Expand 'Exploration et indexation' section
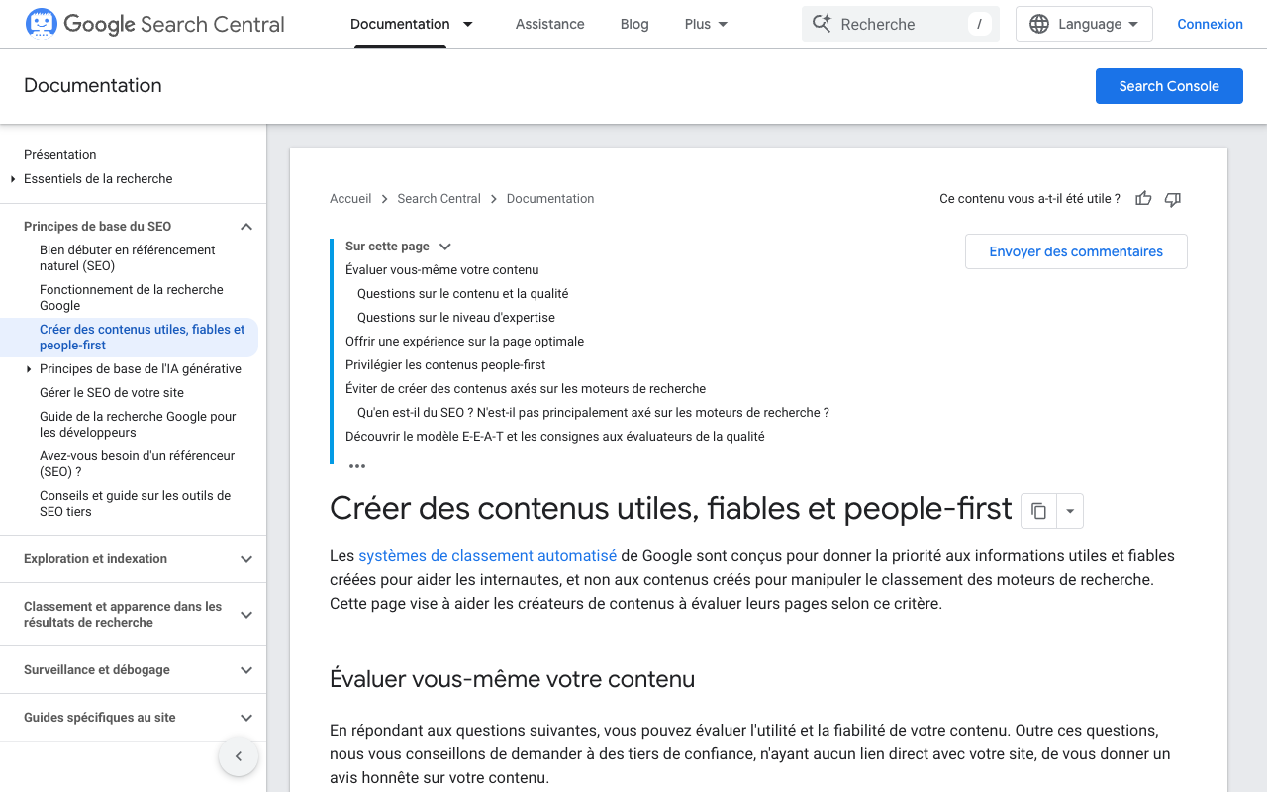 click(246, 559)
